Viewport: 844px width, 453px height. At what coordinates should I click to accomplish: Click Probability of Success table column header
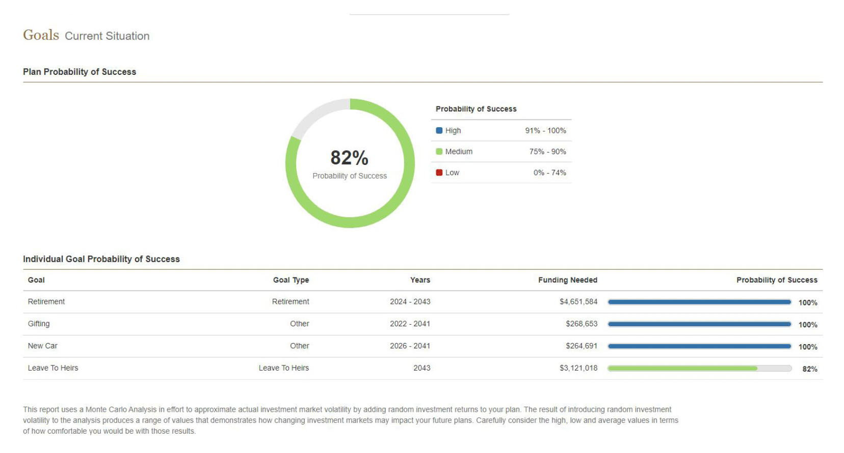[x=777, y=280]
